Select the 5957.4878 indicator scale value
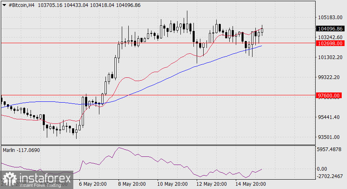The width and height of the screenshot is (347, 189). tap(329, 149)
